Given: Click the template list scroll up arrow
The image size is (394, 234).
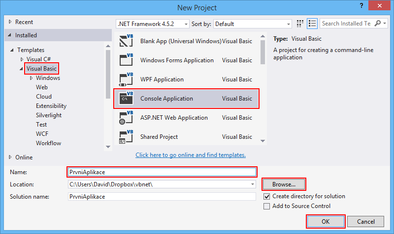Looking at the screenshot, I should tap(263, 36).
